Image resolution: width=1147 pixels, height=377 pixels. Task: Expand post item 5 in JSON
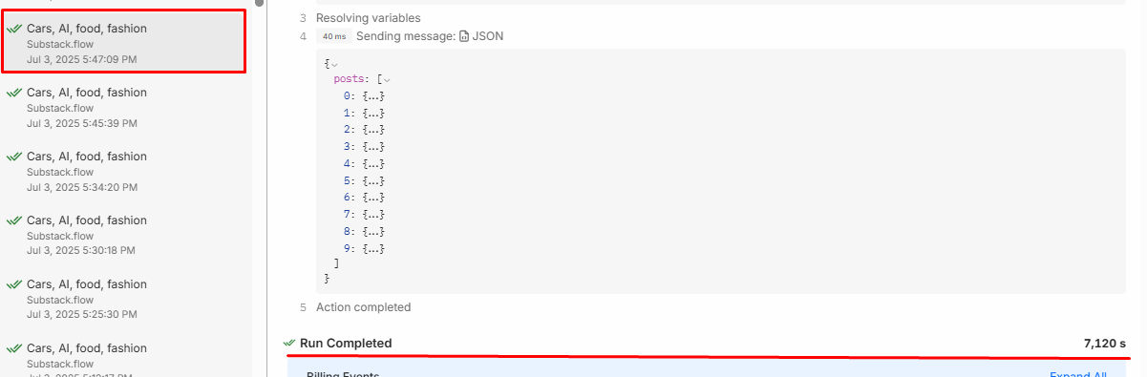(373, 180)
